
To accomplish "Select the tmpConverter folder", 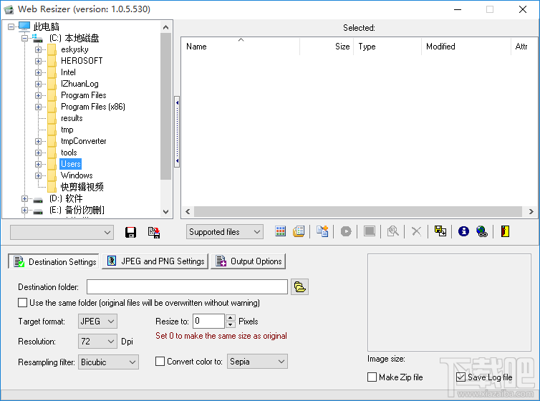I will point(83,141).
